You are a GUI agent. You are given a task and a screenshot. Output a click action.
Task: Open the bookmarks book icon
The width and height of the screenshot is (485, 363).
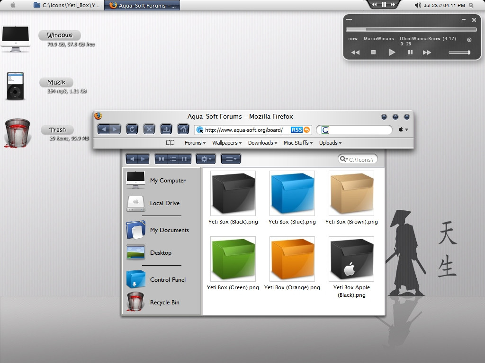point(170,143)
